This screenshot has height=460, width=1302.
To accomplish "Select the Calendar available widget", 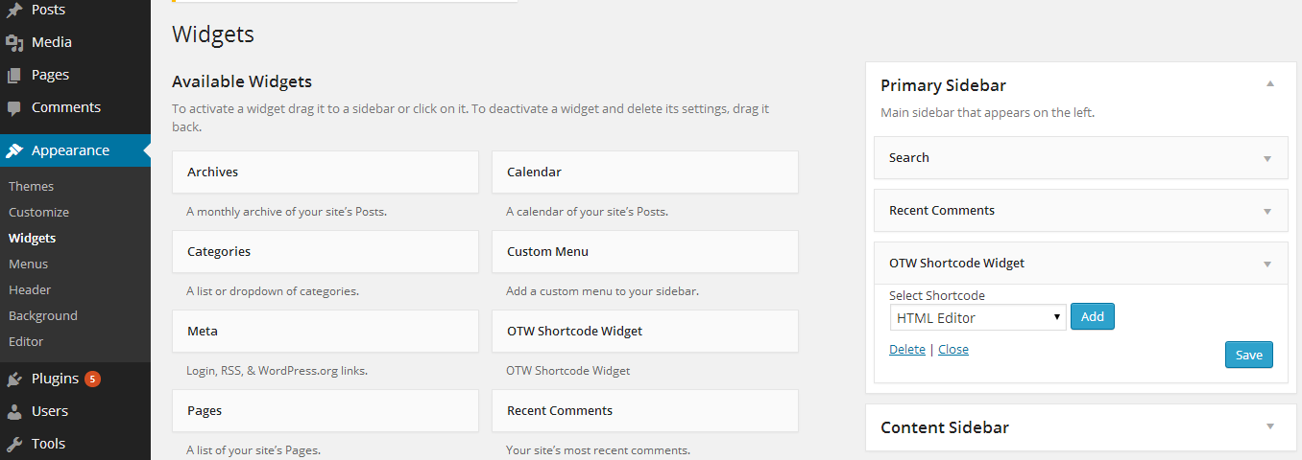I will pos(645,172).
